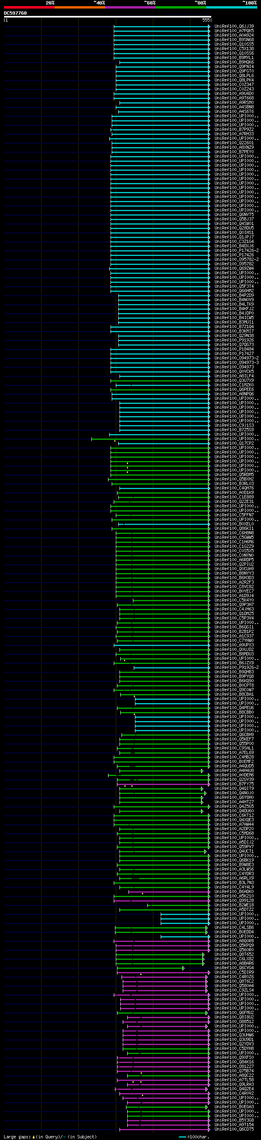The image size is (261, 1140).
Task: Select the UniRef100_A7PQK5 hit entry
Action: pyautogui.click(x=234, y=31)
